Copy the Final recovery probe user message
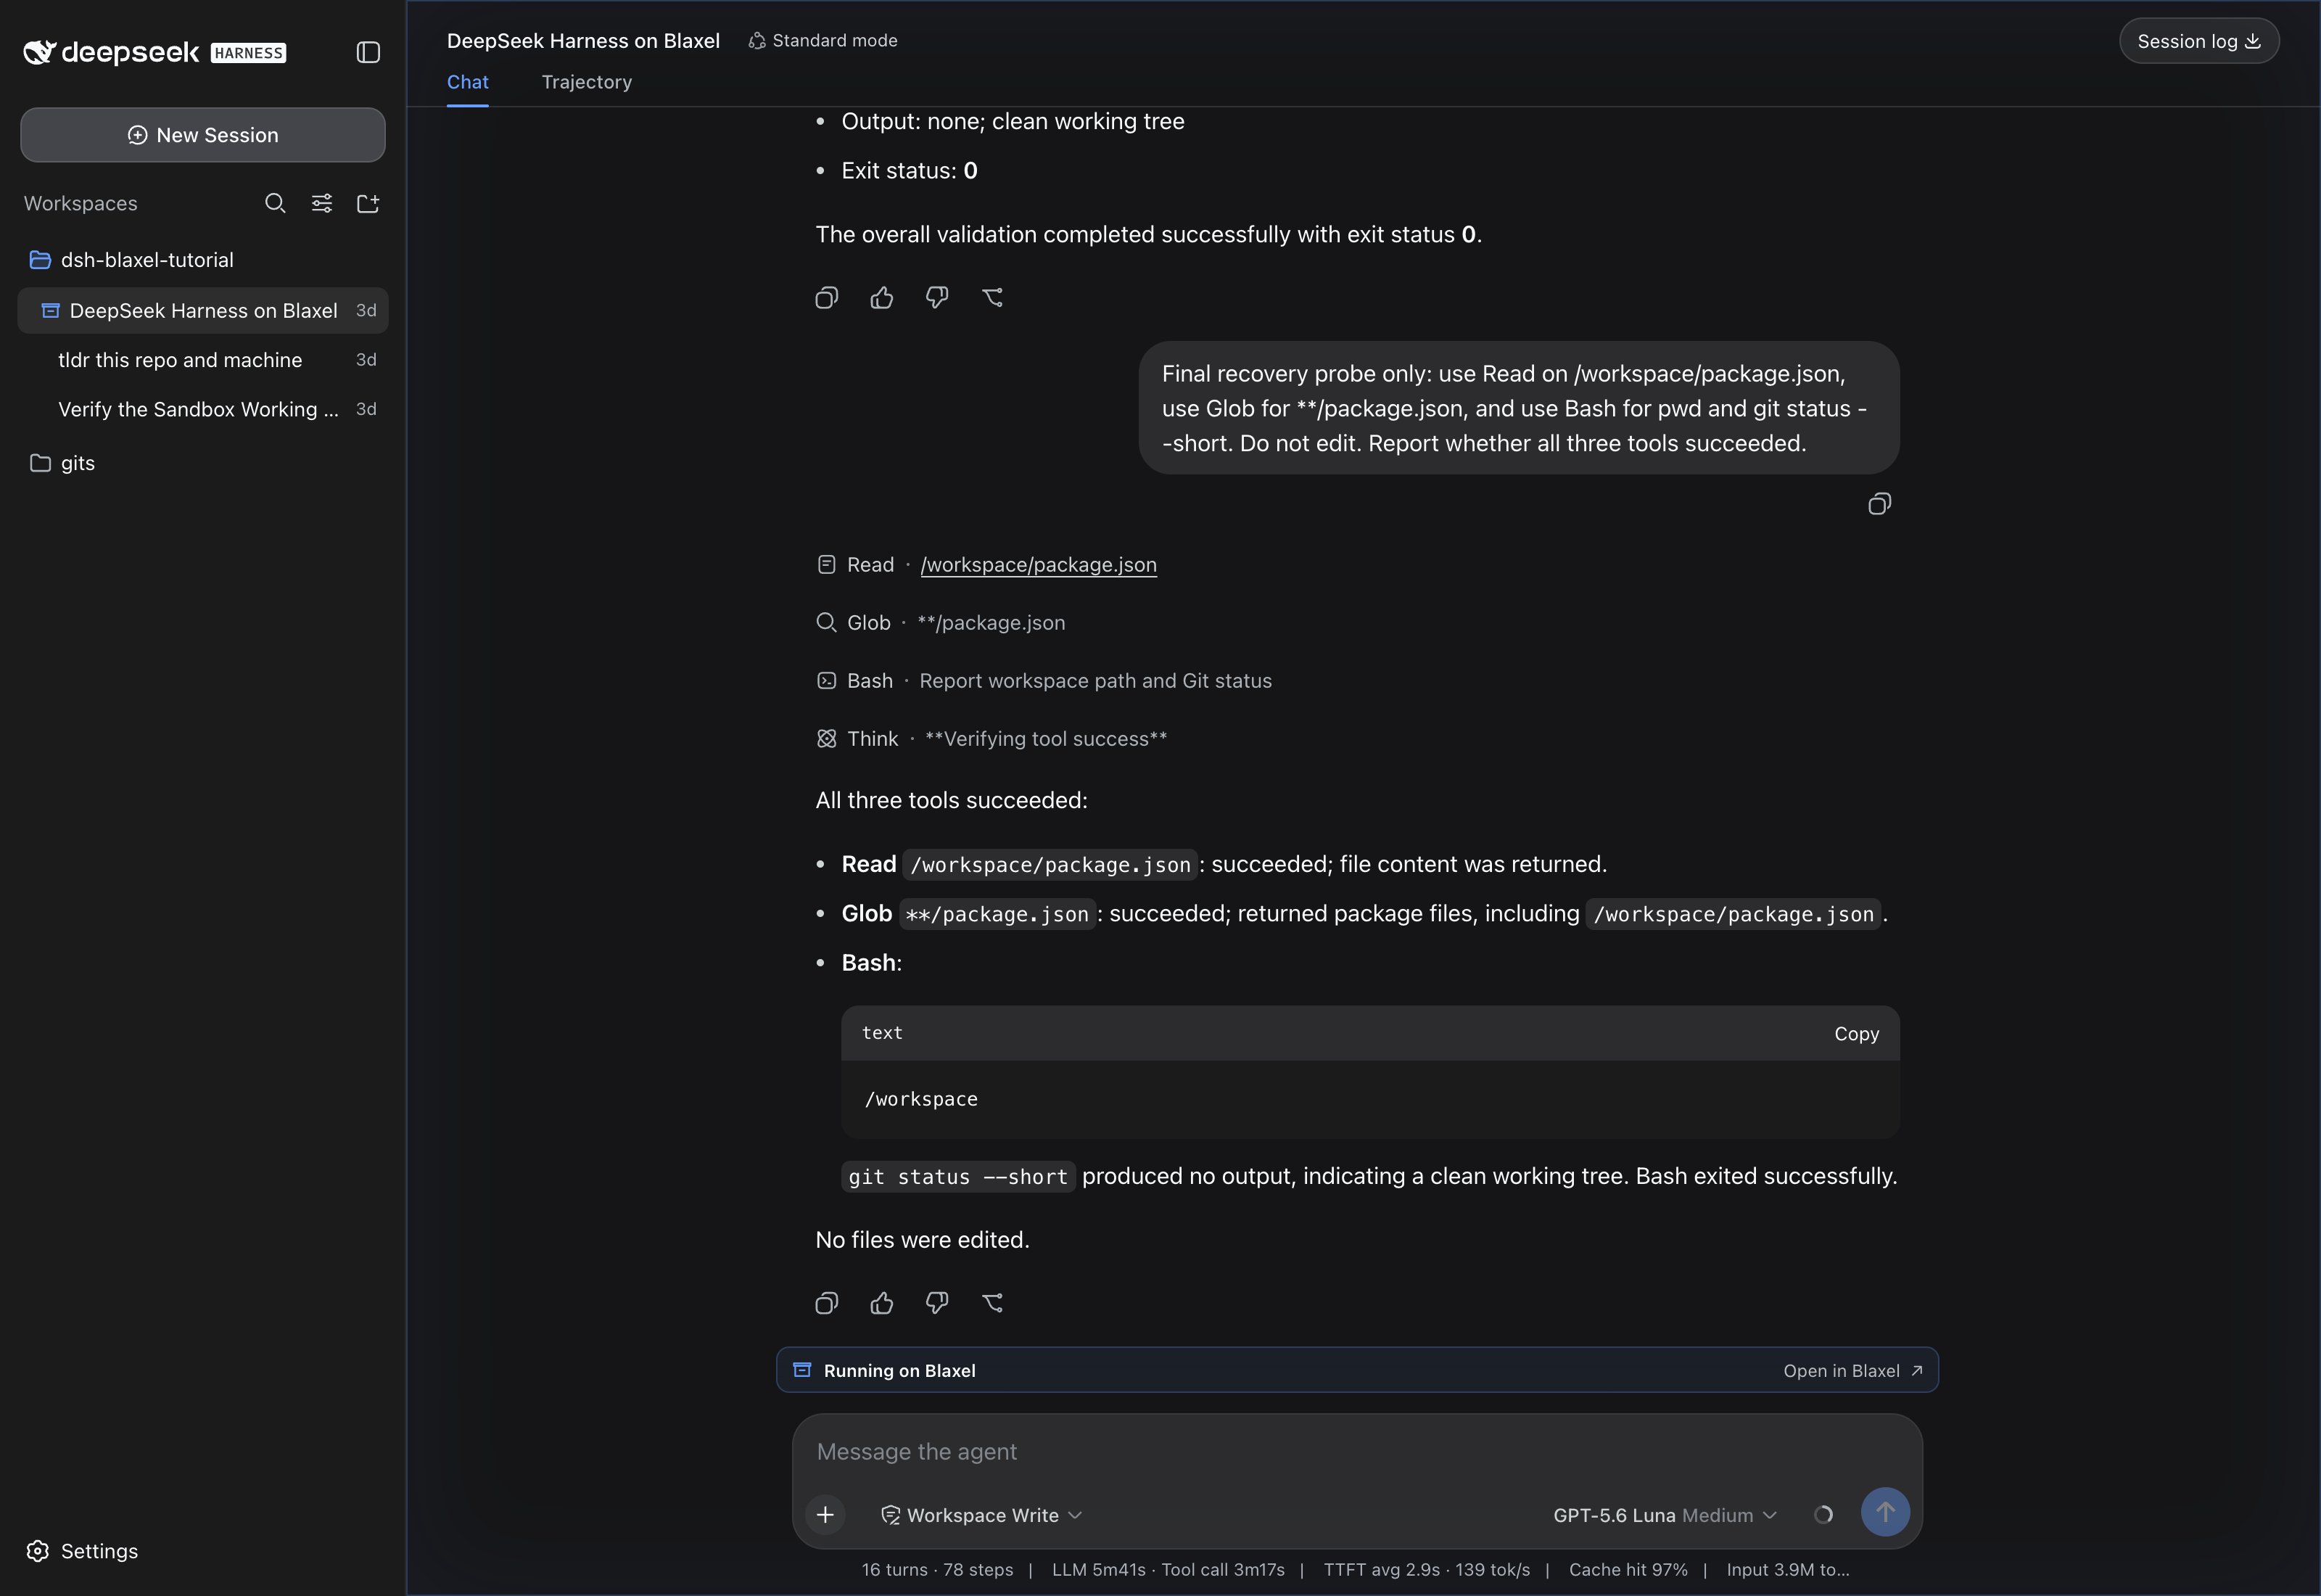Image resolution: width=2321 pixels, height=1596 pixels. pos(1879,504)
